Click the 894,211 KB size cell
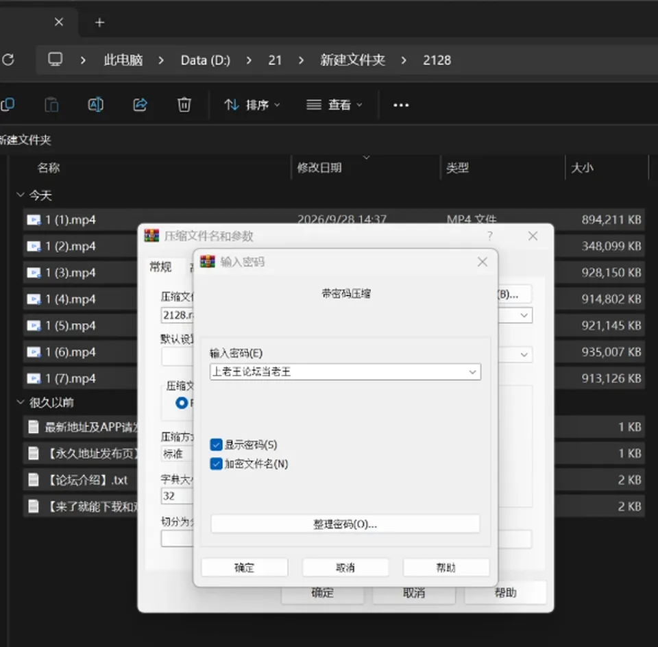 point(611,220)
